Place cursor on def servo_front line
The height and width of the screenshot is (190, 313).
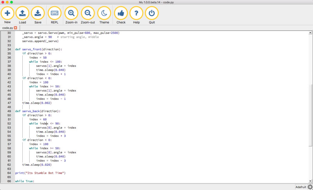point(38,49)
